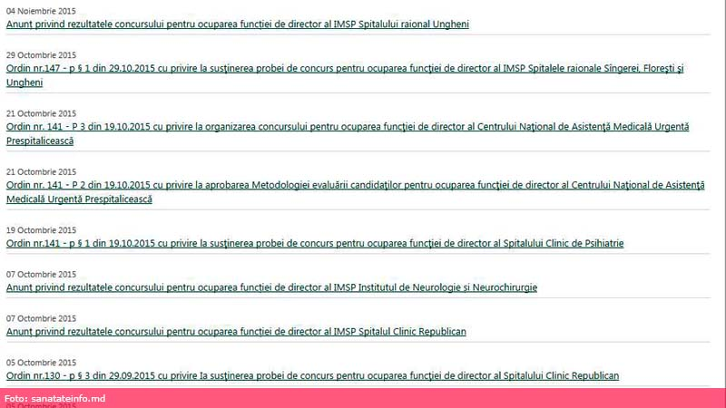Click the date 29 Octombrie 2015

[x=41, y=54]
